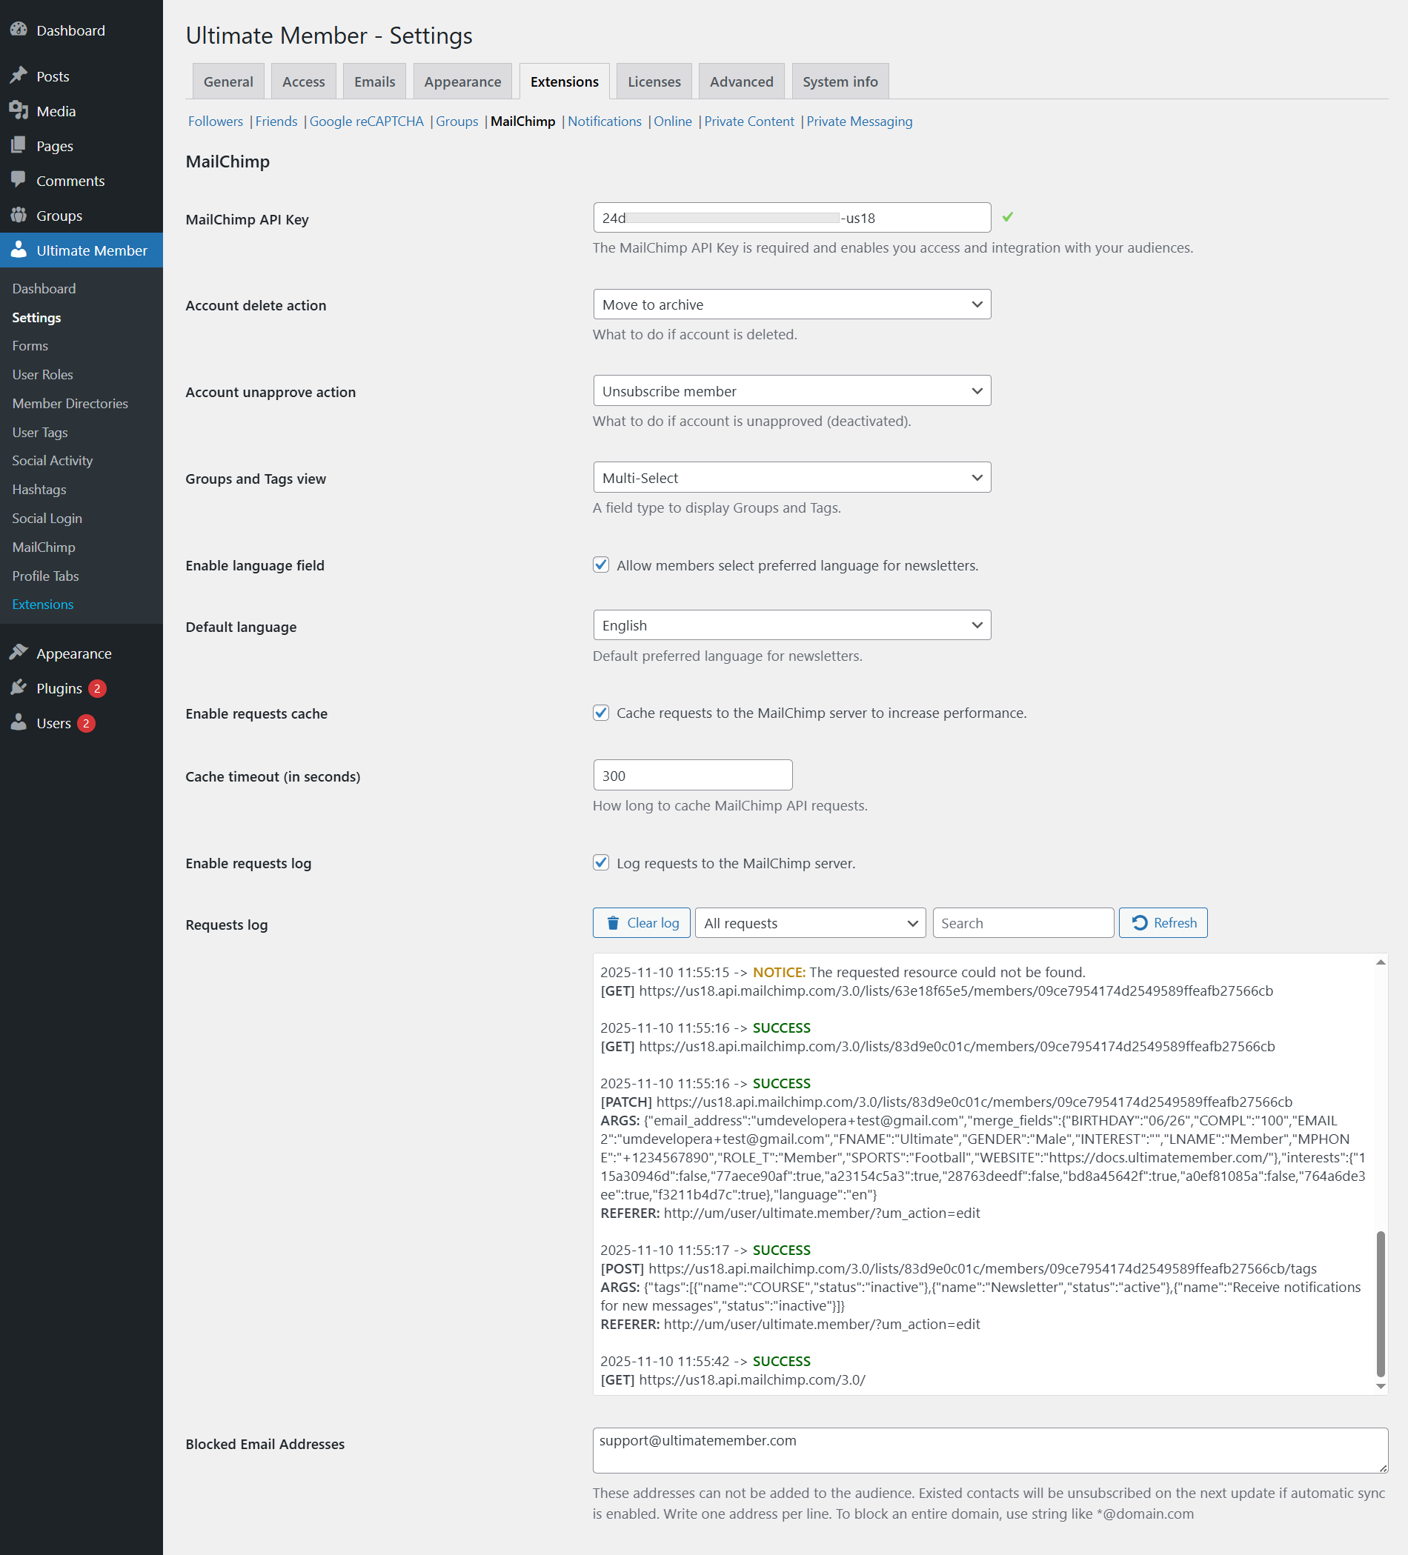Click the requests log scrollbar thumb
The width and height of the screenshot is (1408, 1555).
click(1381, 1304)
